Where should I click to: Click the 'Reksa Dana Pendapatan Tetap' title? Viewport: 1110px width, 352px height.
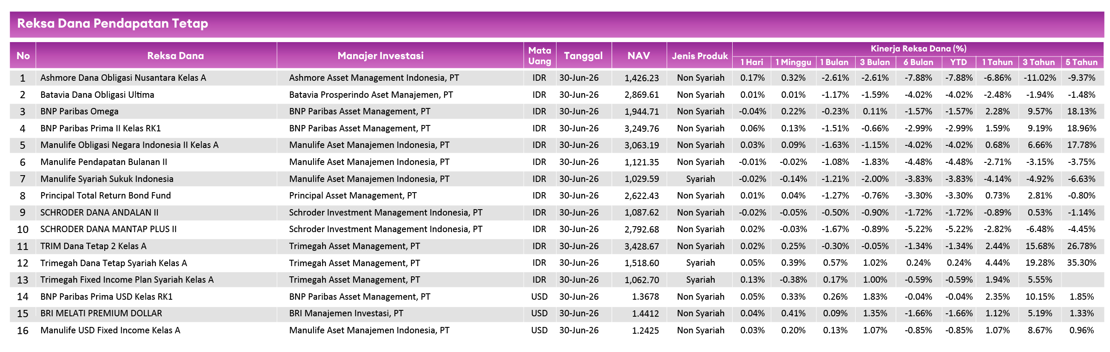[112, 23]
